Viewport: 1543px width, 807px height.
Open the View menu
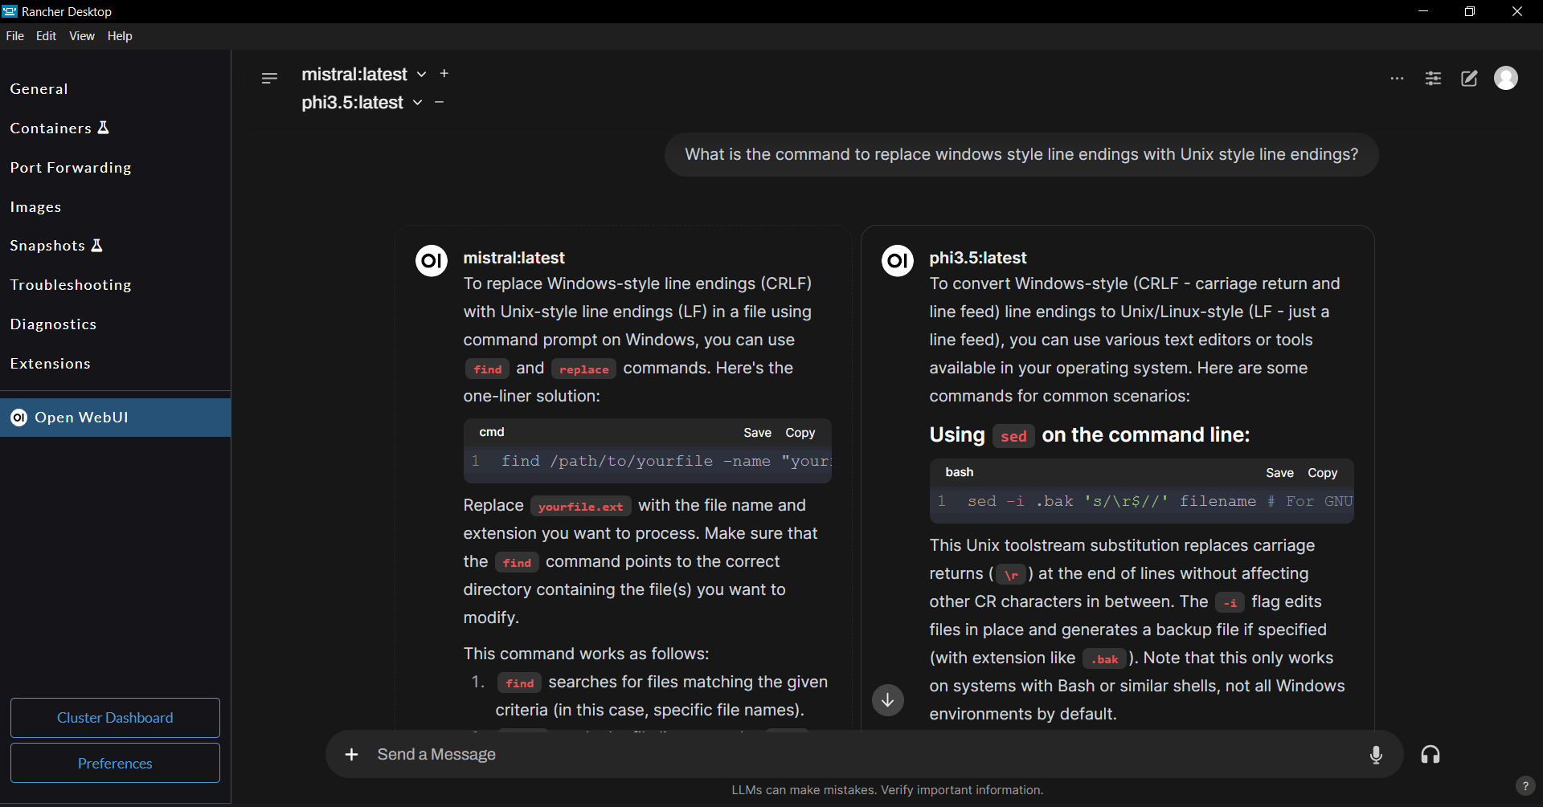(82, 36)
